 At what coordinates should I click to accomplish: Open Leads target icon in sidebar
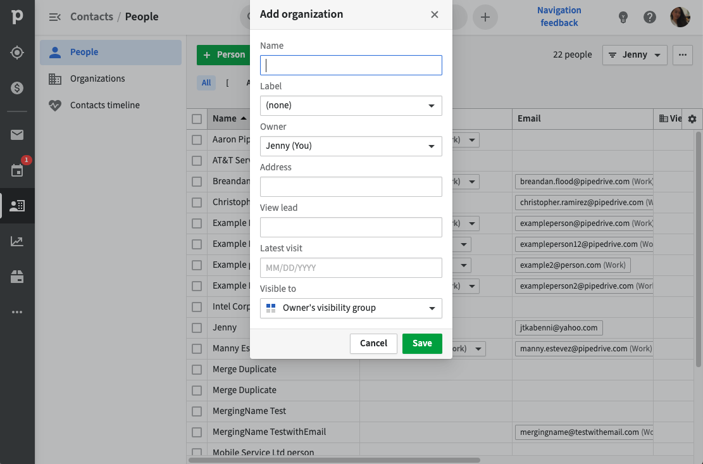click(x=17, y=53)
